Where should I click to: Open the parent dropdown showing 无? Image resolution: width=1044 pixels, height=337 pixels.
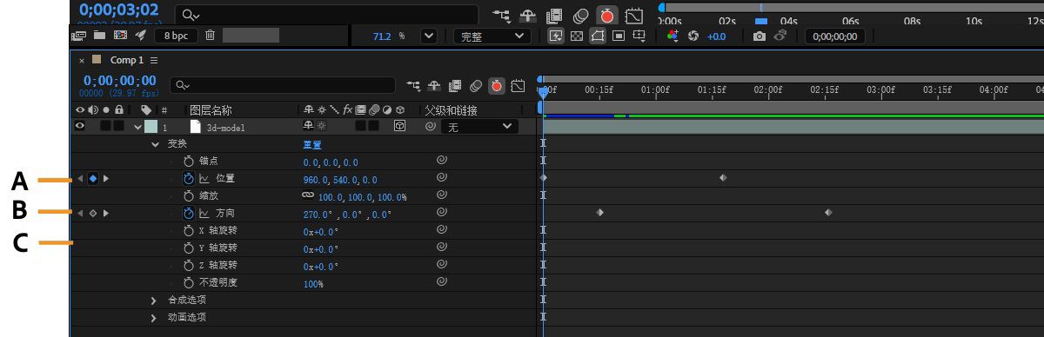click(479, 127)
